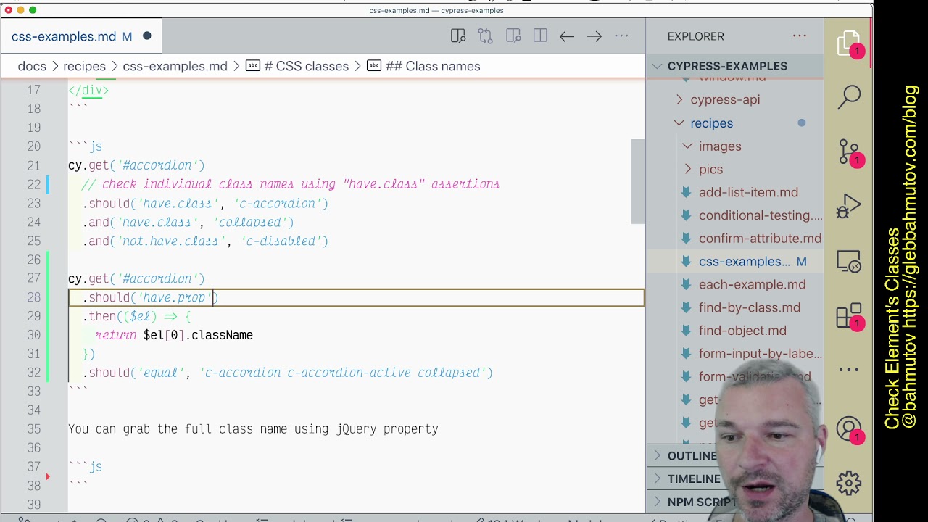Collapse the images folder
This screenshot has width=928, height=522.
pos(687,146)
